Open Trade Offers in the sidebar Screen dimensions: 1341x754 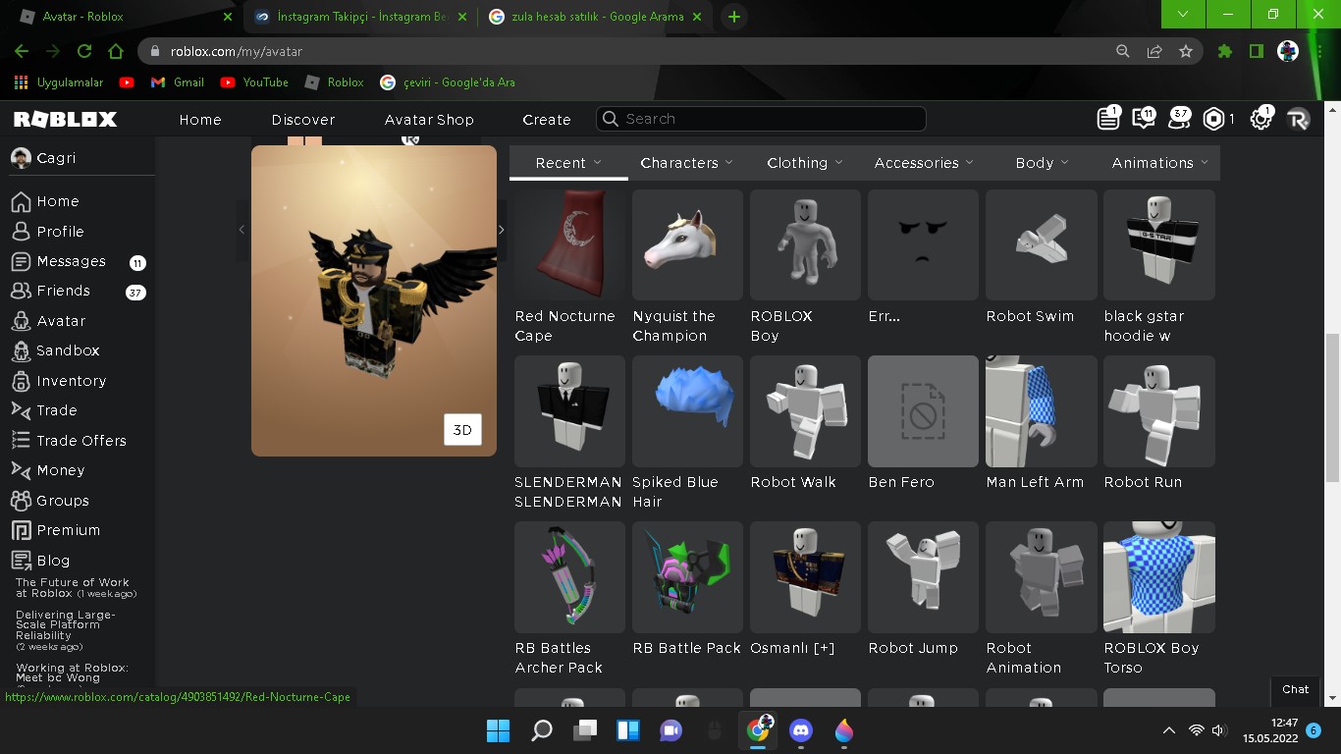[80, 441]
